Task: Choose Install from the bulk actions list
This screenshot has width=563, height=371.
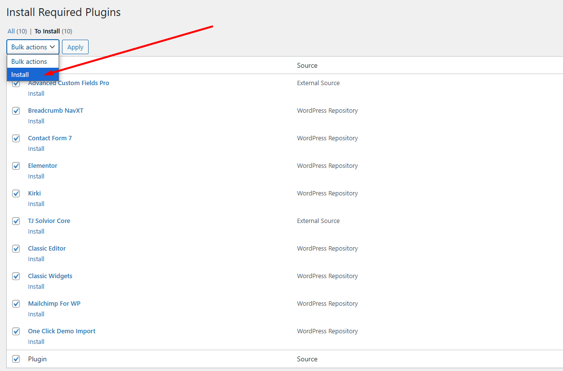Action: tap(32, 74)
